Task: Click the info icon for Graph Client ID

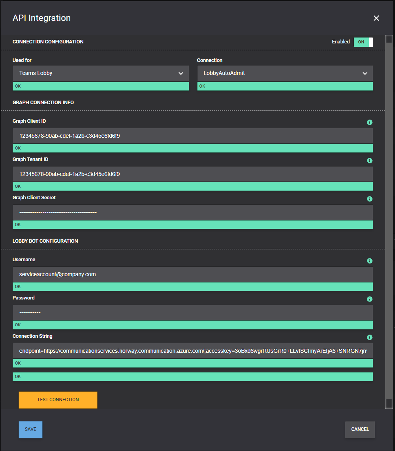Action: [370, 122]
